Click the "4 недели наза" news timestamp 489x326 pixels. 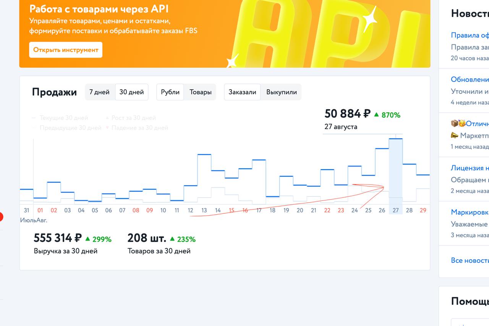[470, 103]
